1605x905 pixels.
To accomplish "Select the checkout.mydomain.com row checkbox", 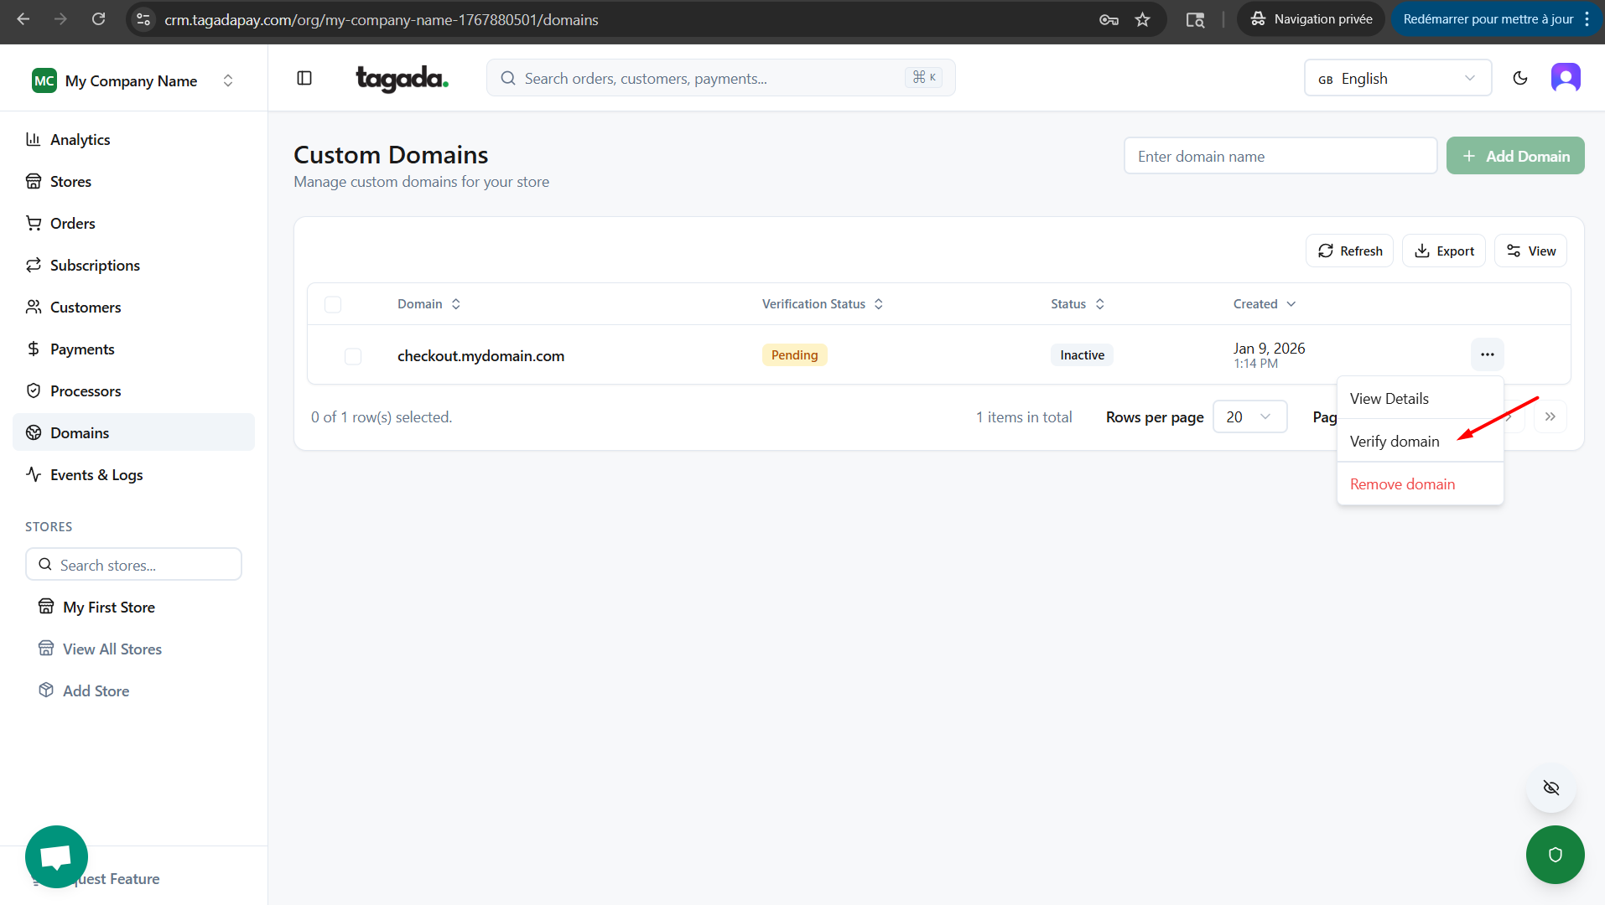I will (353, 356).
